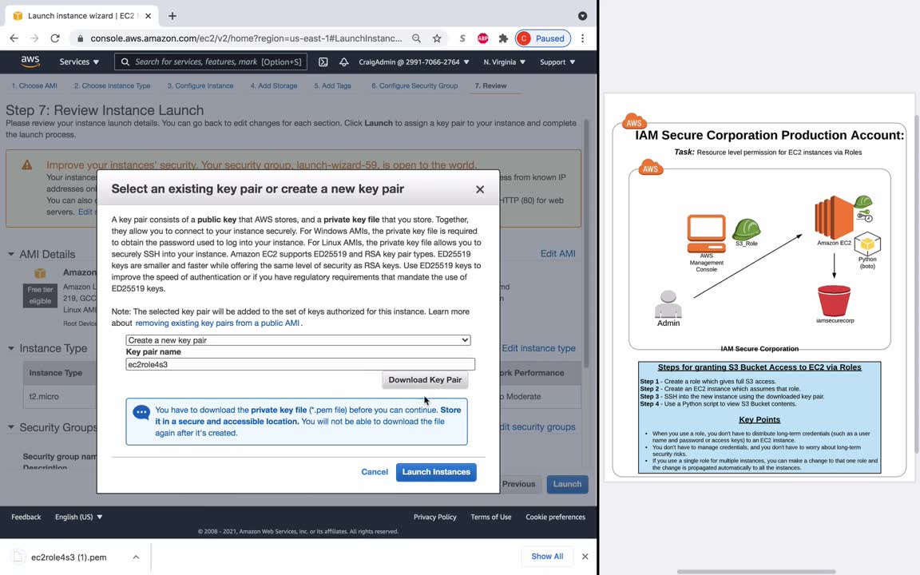Open the N. Virginia region dropdown
The width and height of the screenshot is (920, 575).
click(504, 61)
